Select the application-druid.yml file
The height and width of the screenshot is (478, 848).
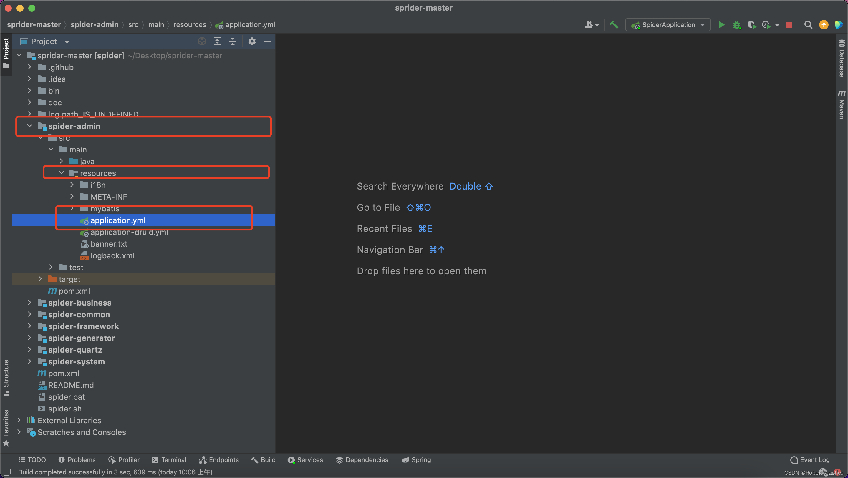point(129,232)
